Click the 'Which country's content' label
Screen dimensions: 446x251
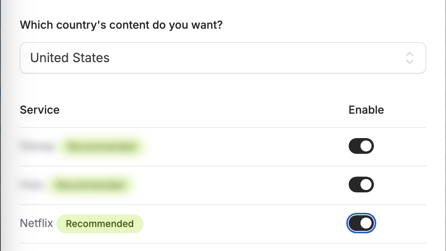click(x=121, y=25)
